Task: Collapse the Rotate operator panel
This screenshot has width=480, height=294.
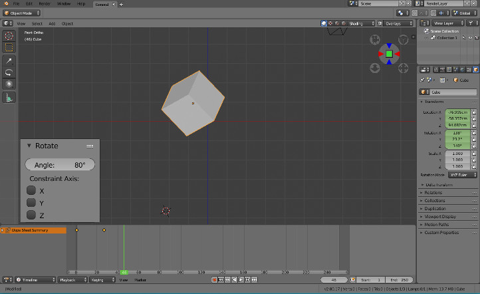Action: 29,146
